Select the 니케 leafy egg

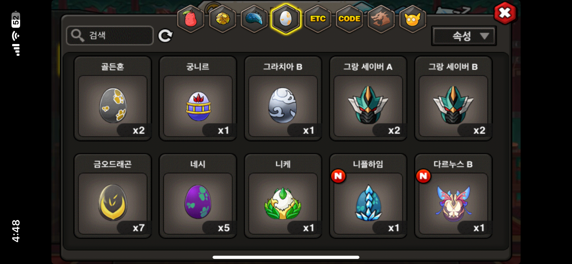coord(283,196)
